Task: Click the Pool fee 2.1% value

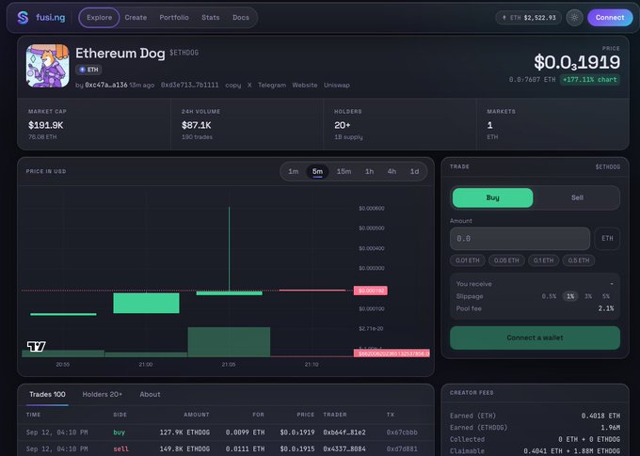Action: pyautogui.click(x=606, y=308)
